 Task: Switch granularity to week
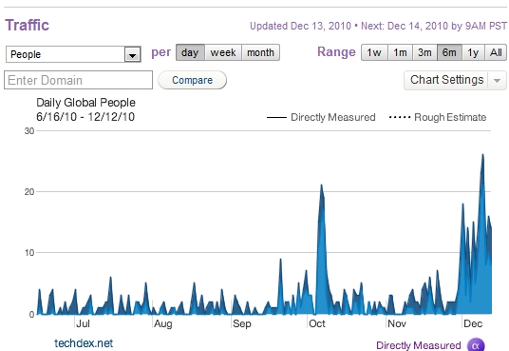pyautogui.click(x=223, y=52)
